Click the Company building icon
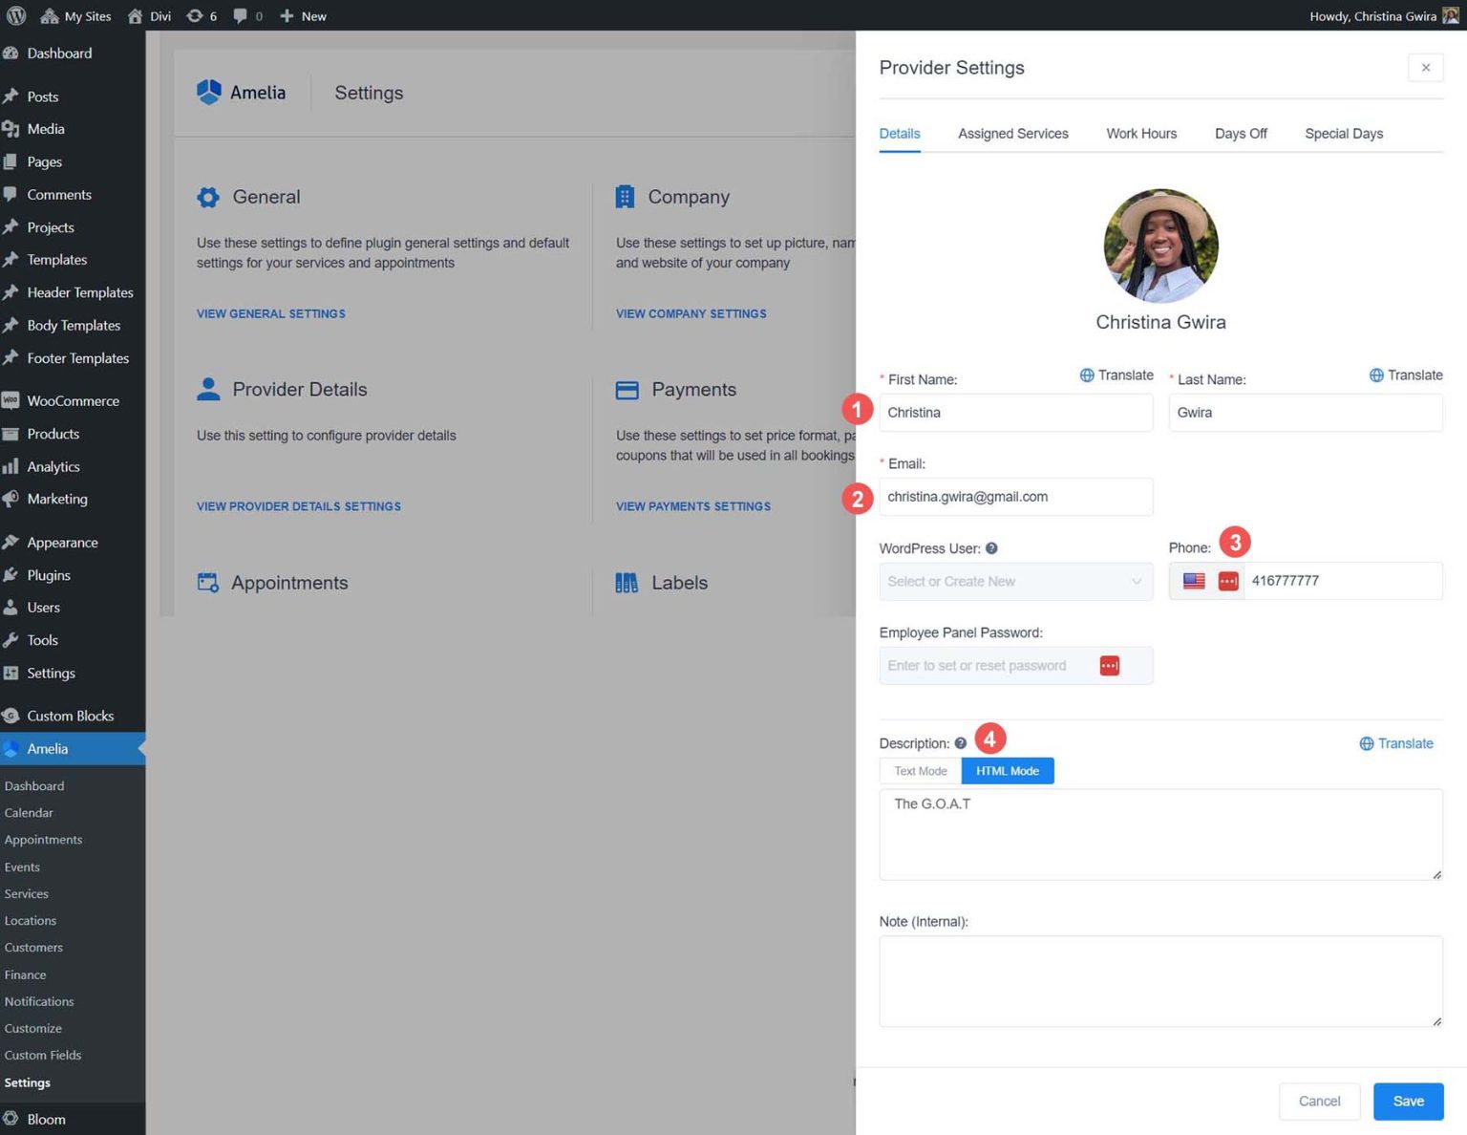 click(x=627, y=197)
